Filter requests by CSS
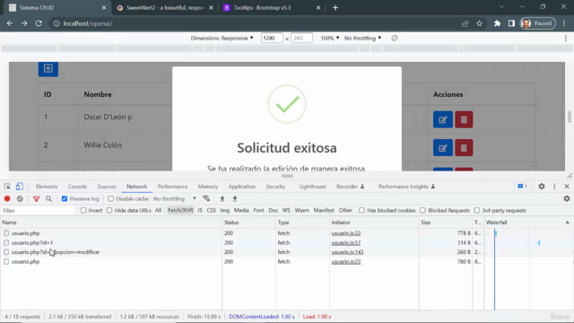Image resolution: width=574 pixels, height=323 pixels. [212, 210]
